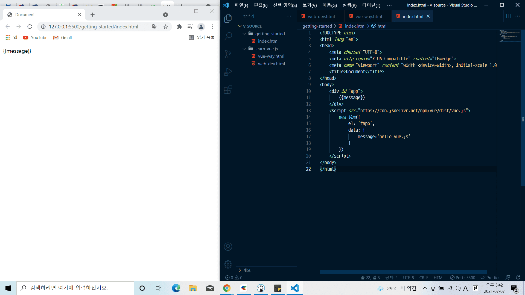Open the Source Control view
525x295 pixels.
228,54
